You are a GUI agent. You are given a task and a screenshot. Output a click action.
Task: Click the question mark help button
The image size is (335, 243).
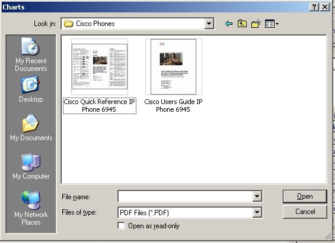314,7
